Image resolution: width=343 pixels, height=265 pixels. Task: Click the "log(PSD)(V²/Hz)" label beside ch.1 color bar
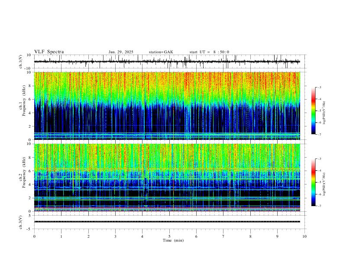(x=324, y=113)
